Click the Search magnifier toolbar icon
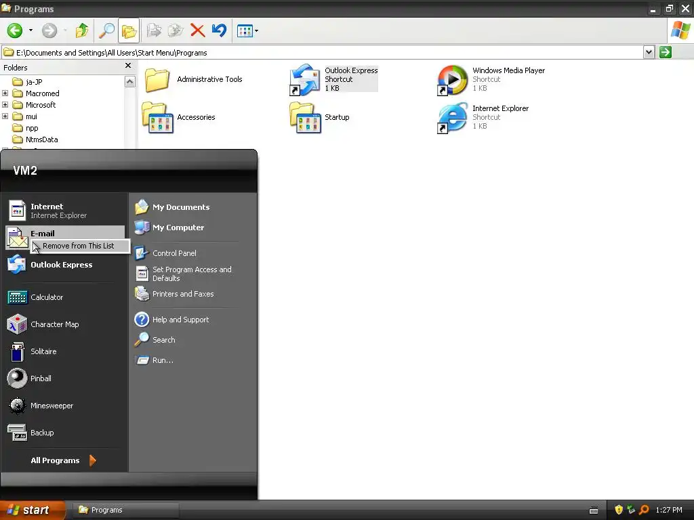694x520 pixels. point(106,30)
